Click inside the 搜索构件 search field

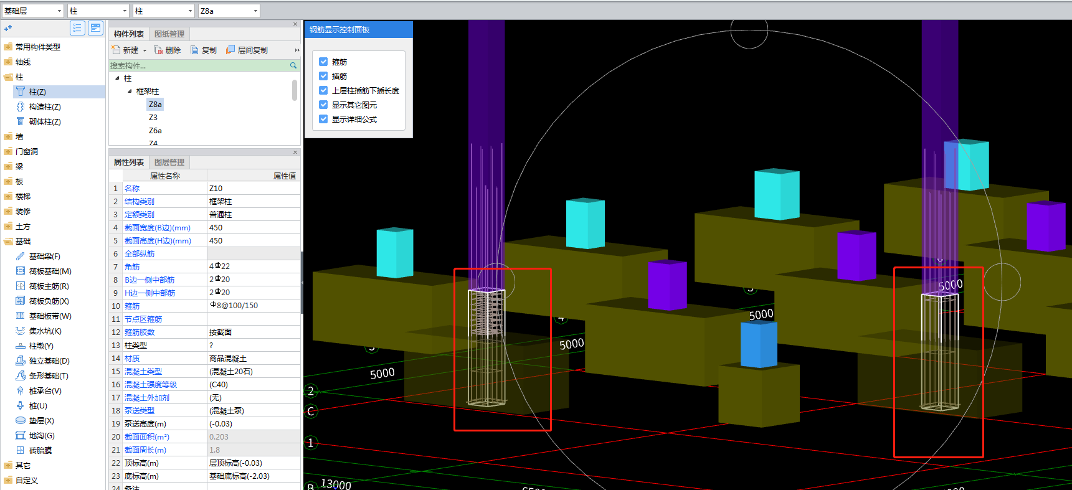(x=199, y=65)
